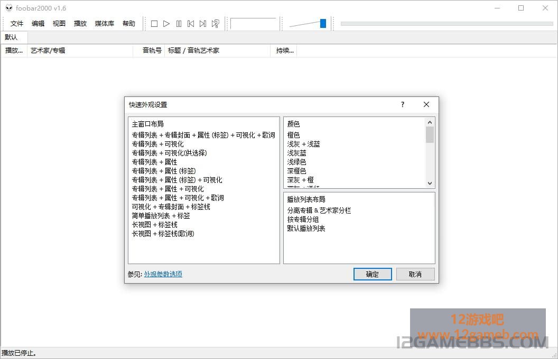Open the 帮助 menu
558x359 pixels.
point(129,24)
